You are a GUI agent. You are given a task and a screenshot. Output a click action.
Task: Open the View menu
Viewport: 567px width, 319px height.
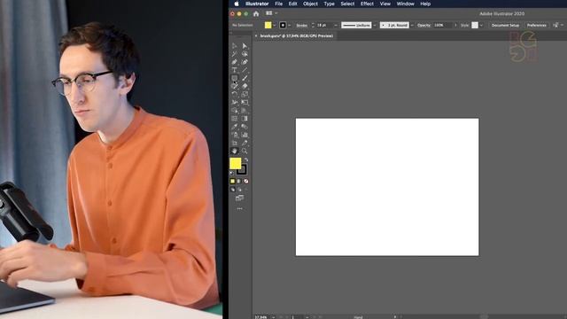pyautogui.click(x=385, y=4)
